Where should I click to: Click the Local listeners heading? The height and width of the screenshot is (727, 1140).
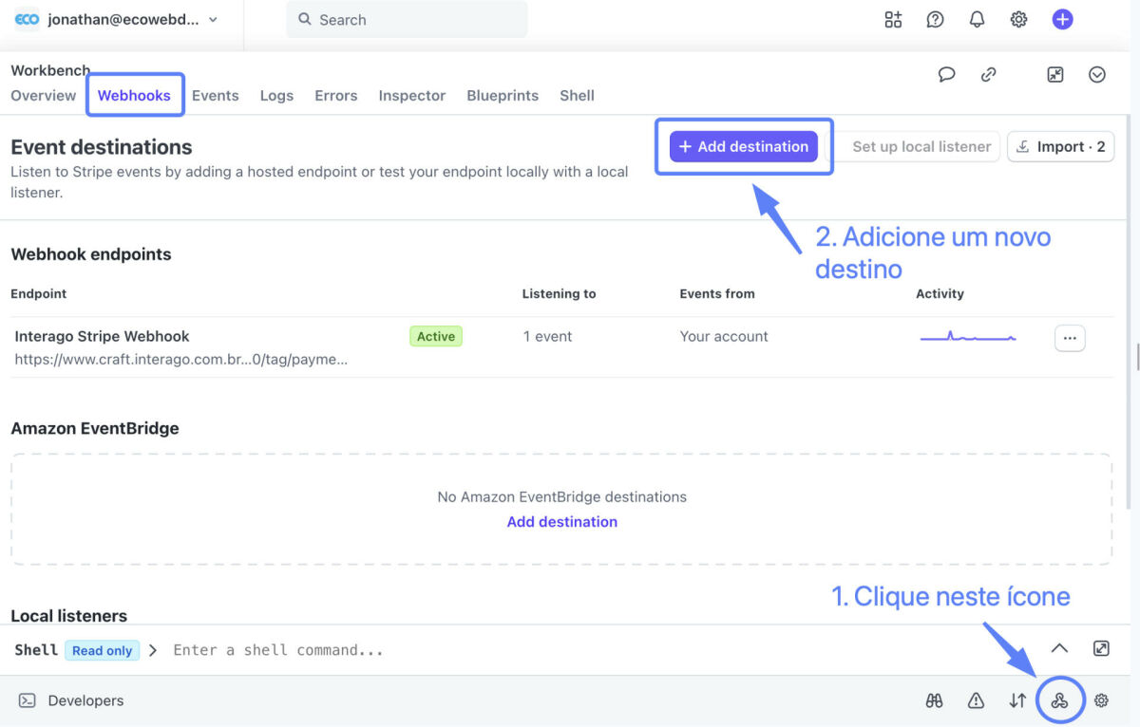pos(68,616)
